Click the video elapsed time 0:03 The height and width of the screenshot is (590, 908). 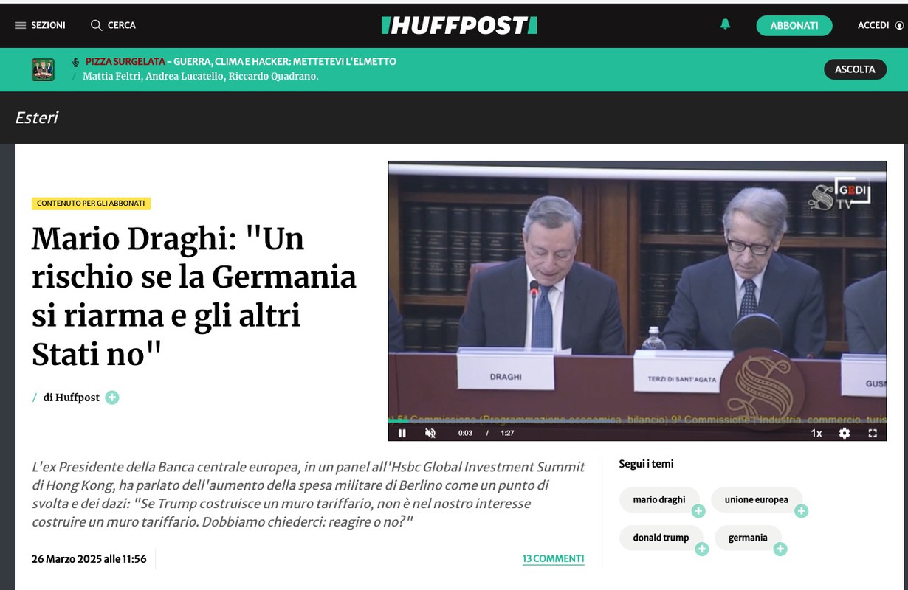(x=465, y=433)
